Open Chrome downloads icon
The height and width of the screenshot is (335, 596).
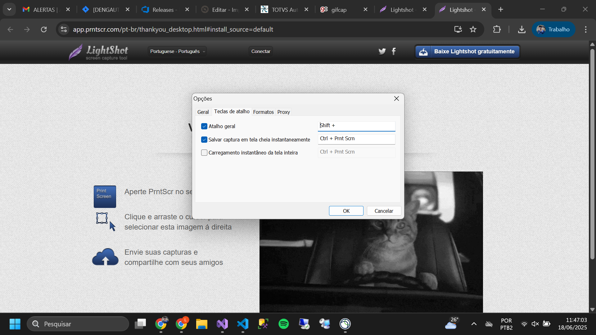pos(522,29)
